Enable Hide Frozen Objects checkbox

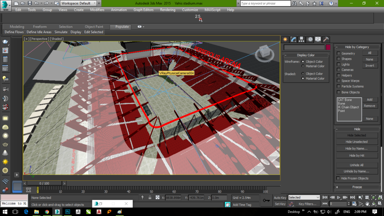pos(338,178)
